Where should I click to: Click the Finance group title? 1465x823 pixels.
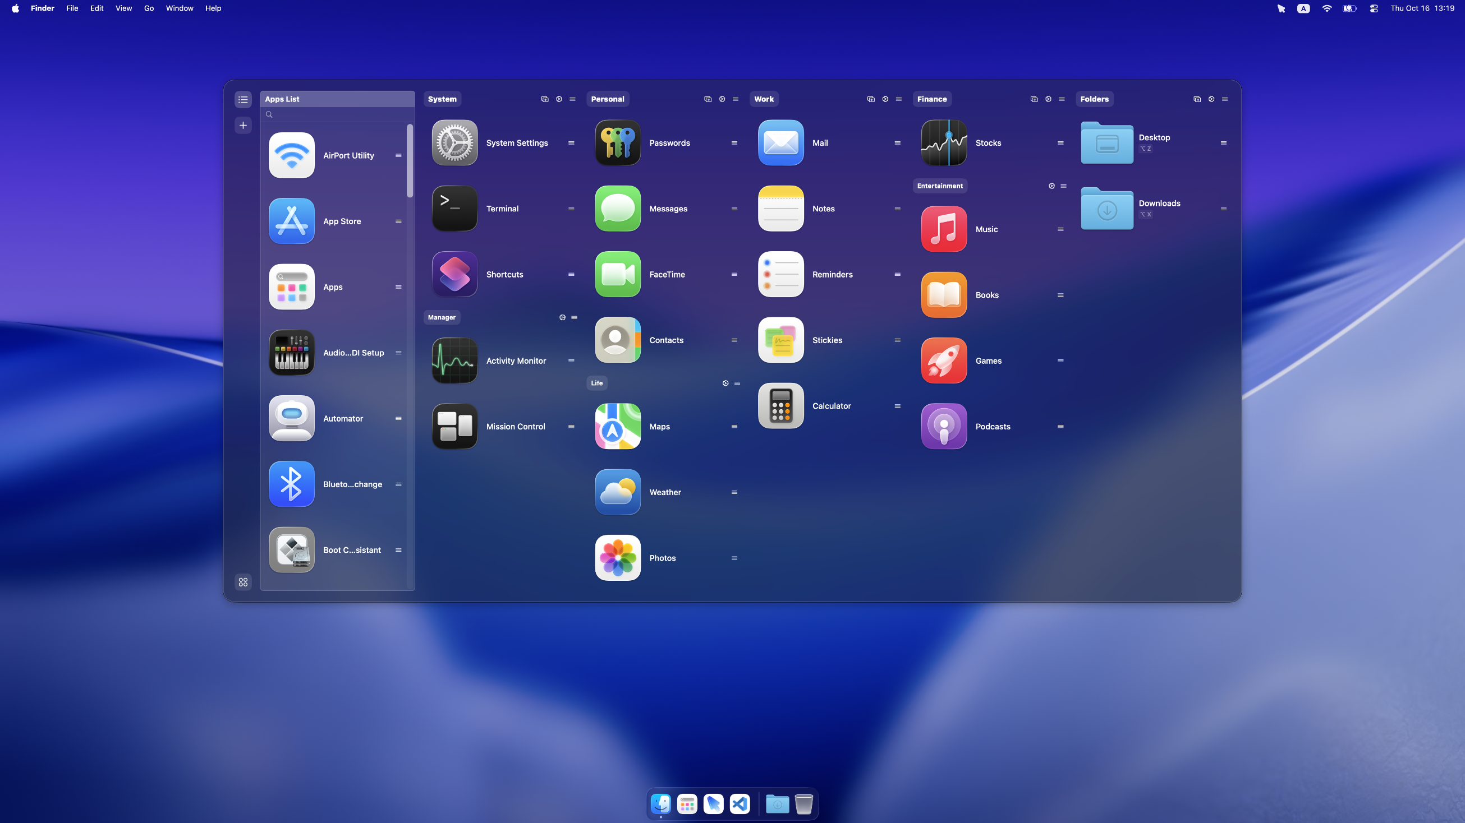click(x=931, y=99)
